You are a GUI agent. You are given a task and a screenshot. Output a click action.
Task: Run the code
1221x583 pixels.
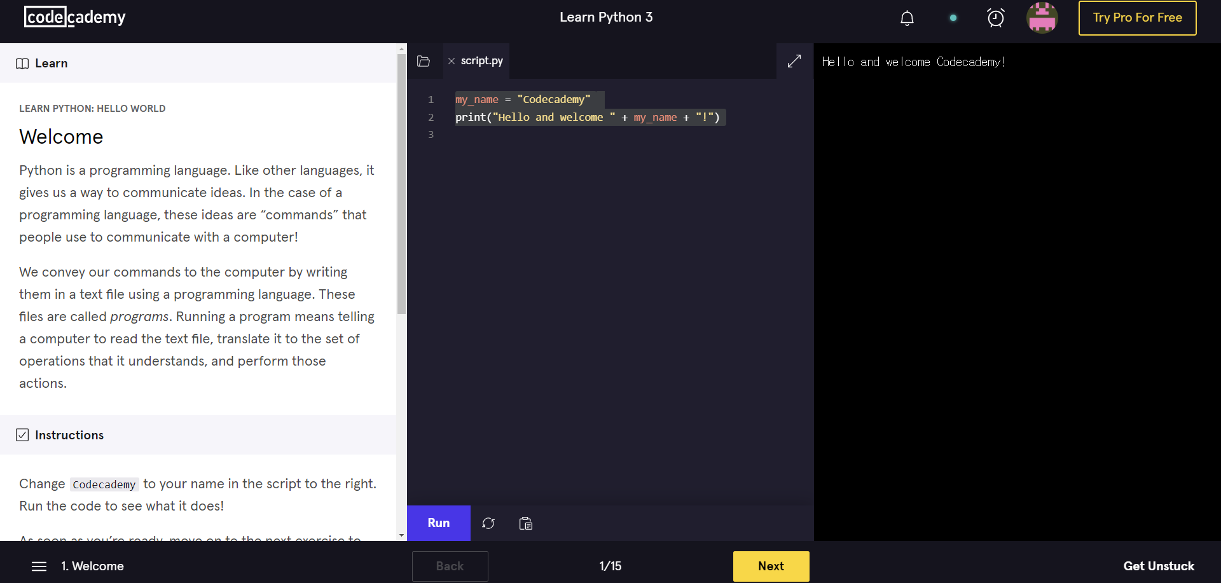coord(439,523)
